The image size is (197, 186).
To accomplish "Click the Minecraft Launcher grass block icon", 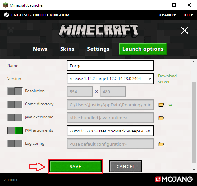I will (6, 5).
